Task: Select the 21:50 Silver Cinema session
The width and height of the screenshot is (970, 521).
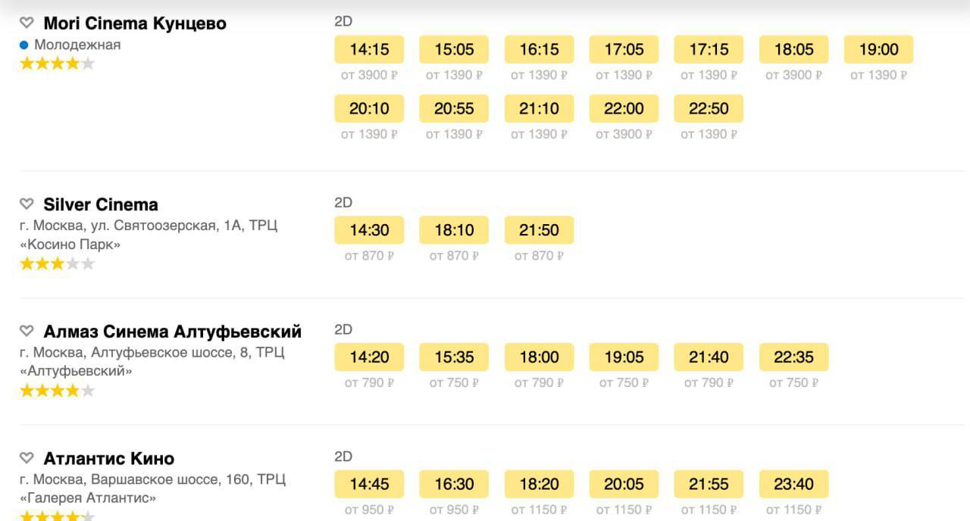Action: [x=539, y=230]
